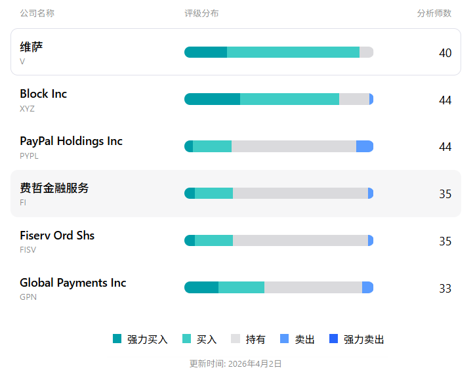
Task: Open 费哲金融服务 company entry
Action: tap(54, 188)
